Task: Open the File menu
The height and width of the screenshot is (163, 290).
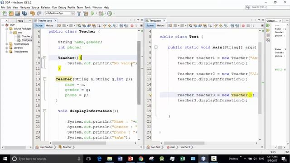Action: click(3, 7)
